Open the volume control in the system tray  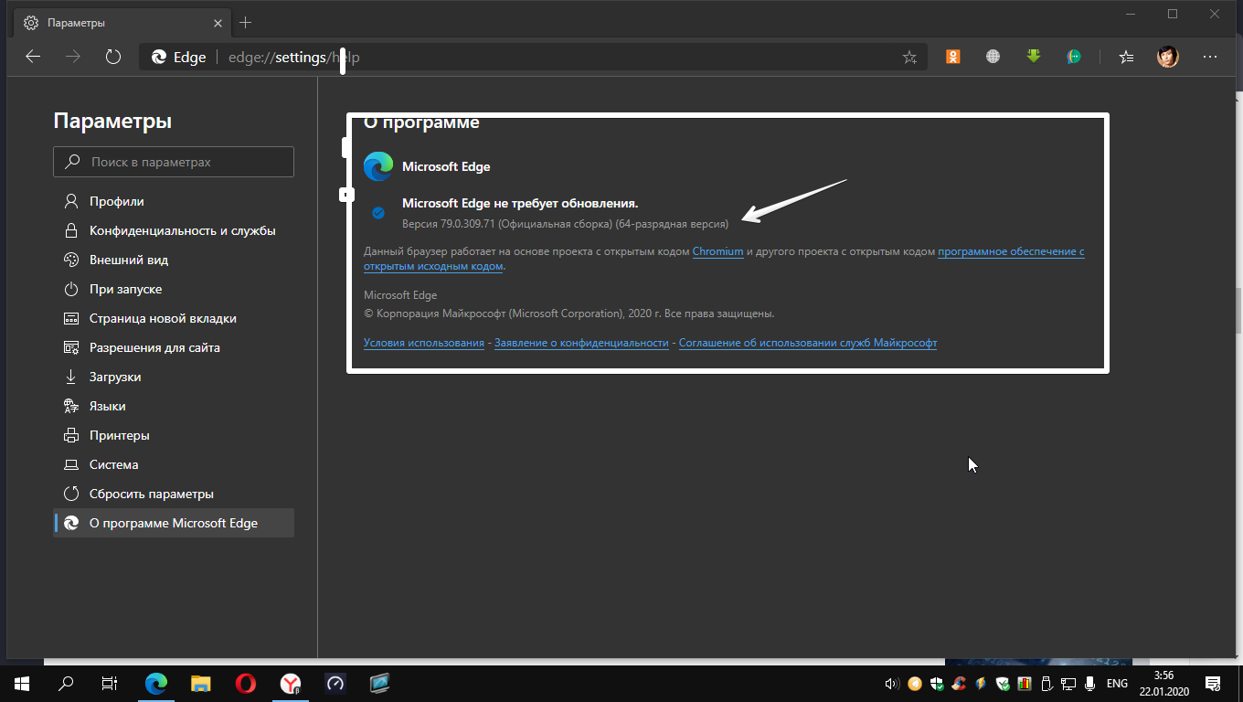892,684
